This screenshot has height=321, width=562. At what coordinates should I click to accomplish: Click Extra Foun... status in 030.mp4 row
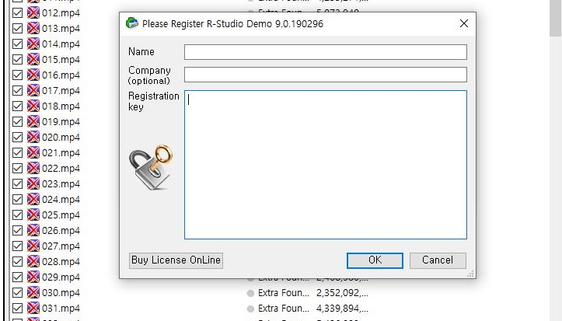pyautogui.click(x=284, y=293)
